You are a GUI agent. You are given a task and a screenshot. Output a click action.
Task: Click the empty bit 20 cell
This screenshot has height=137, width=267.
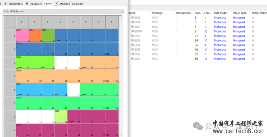[61, 62]
